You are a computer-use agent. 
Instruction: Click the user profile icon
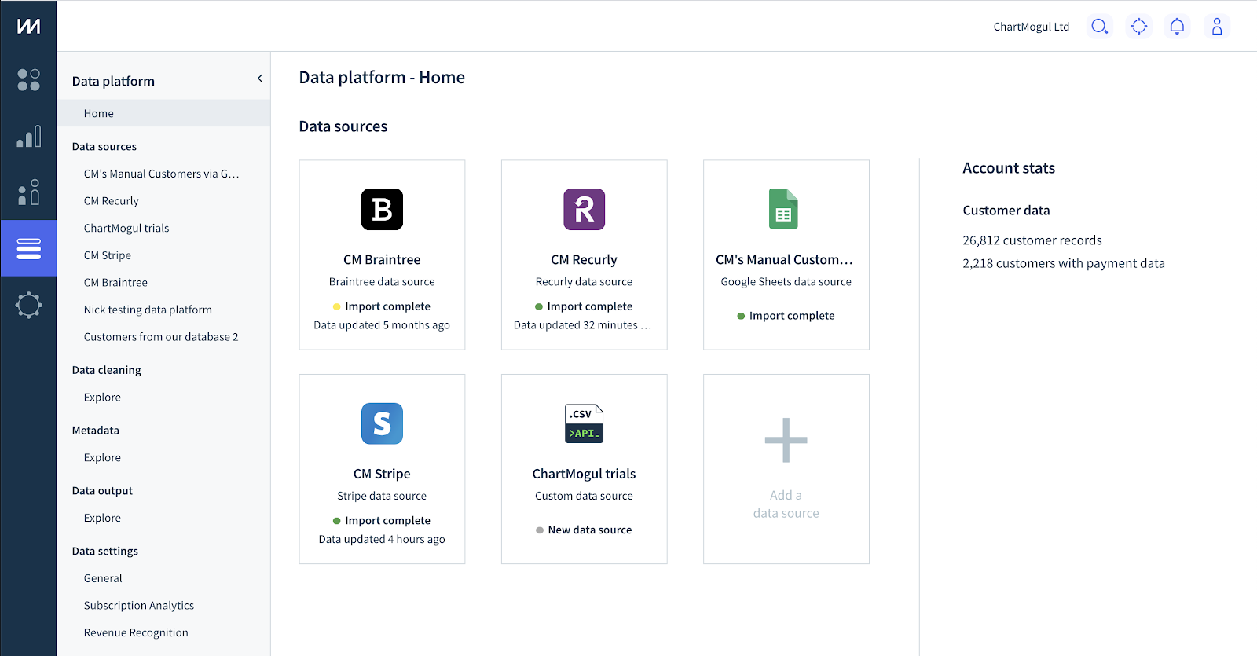1216,27
